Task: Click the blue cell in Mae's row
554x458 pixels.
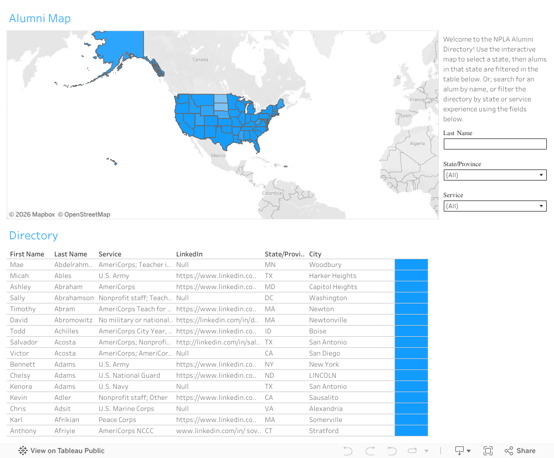Action: pos(411,265)
